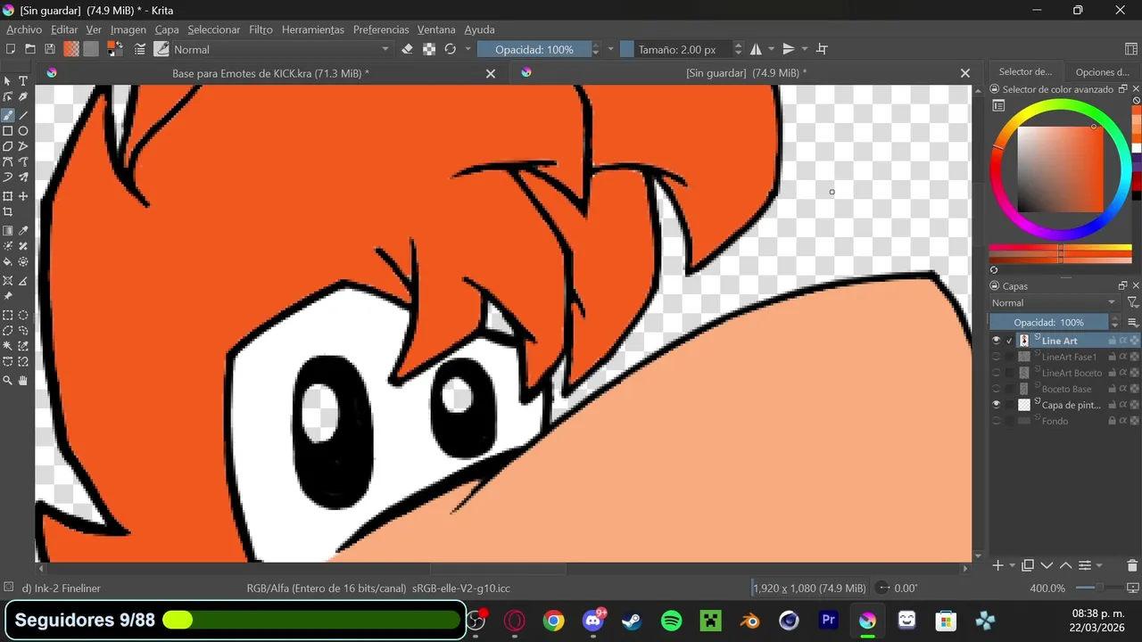Image resolution: width=1142 pixels, height=642 pixels.
Task: Choose the Gradient tool
Action: click(x=8, y=231)
